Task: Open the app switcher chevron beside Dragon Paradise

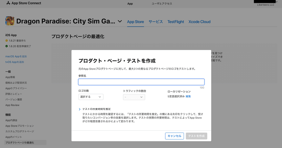Action: (x=120, y=21)
